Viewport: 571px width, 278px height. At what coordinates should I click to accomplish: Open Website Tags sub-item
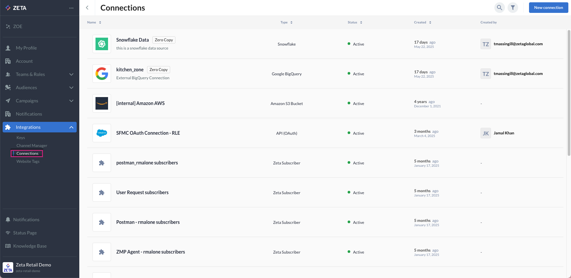click(x=28, y=161)
